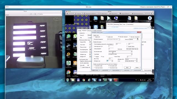Click Open in QuickTime Player button
The image size is (177, 99).
pyautogui.click(x=153, y=7)
